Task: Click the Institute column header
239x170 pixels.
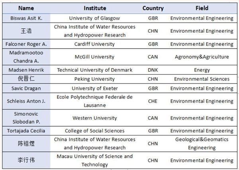Action: tap(95, 8)
